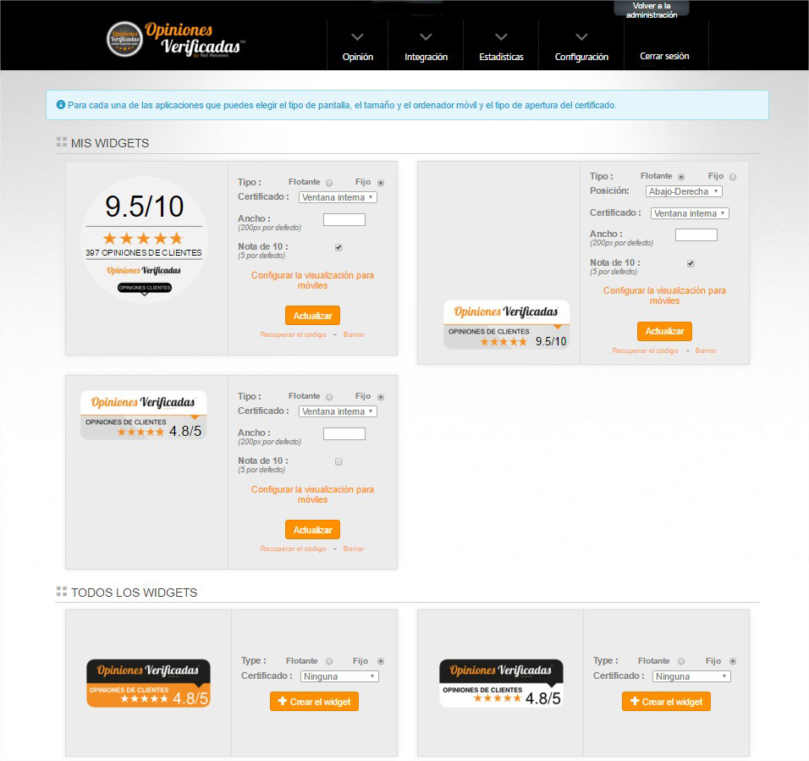Create the white-footer widget with Crear el widget
Screen dimensions: 809x761
(x=666, y=702)
